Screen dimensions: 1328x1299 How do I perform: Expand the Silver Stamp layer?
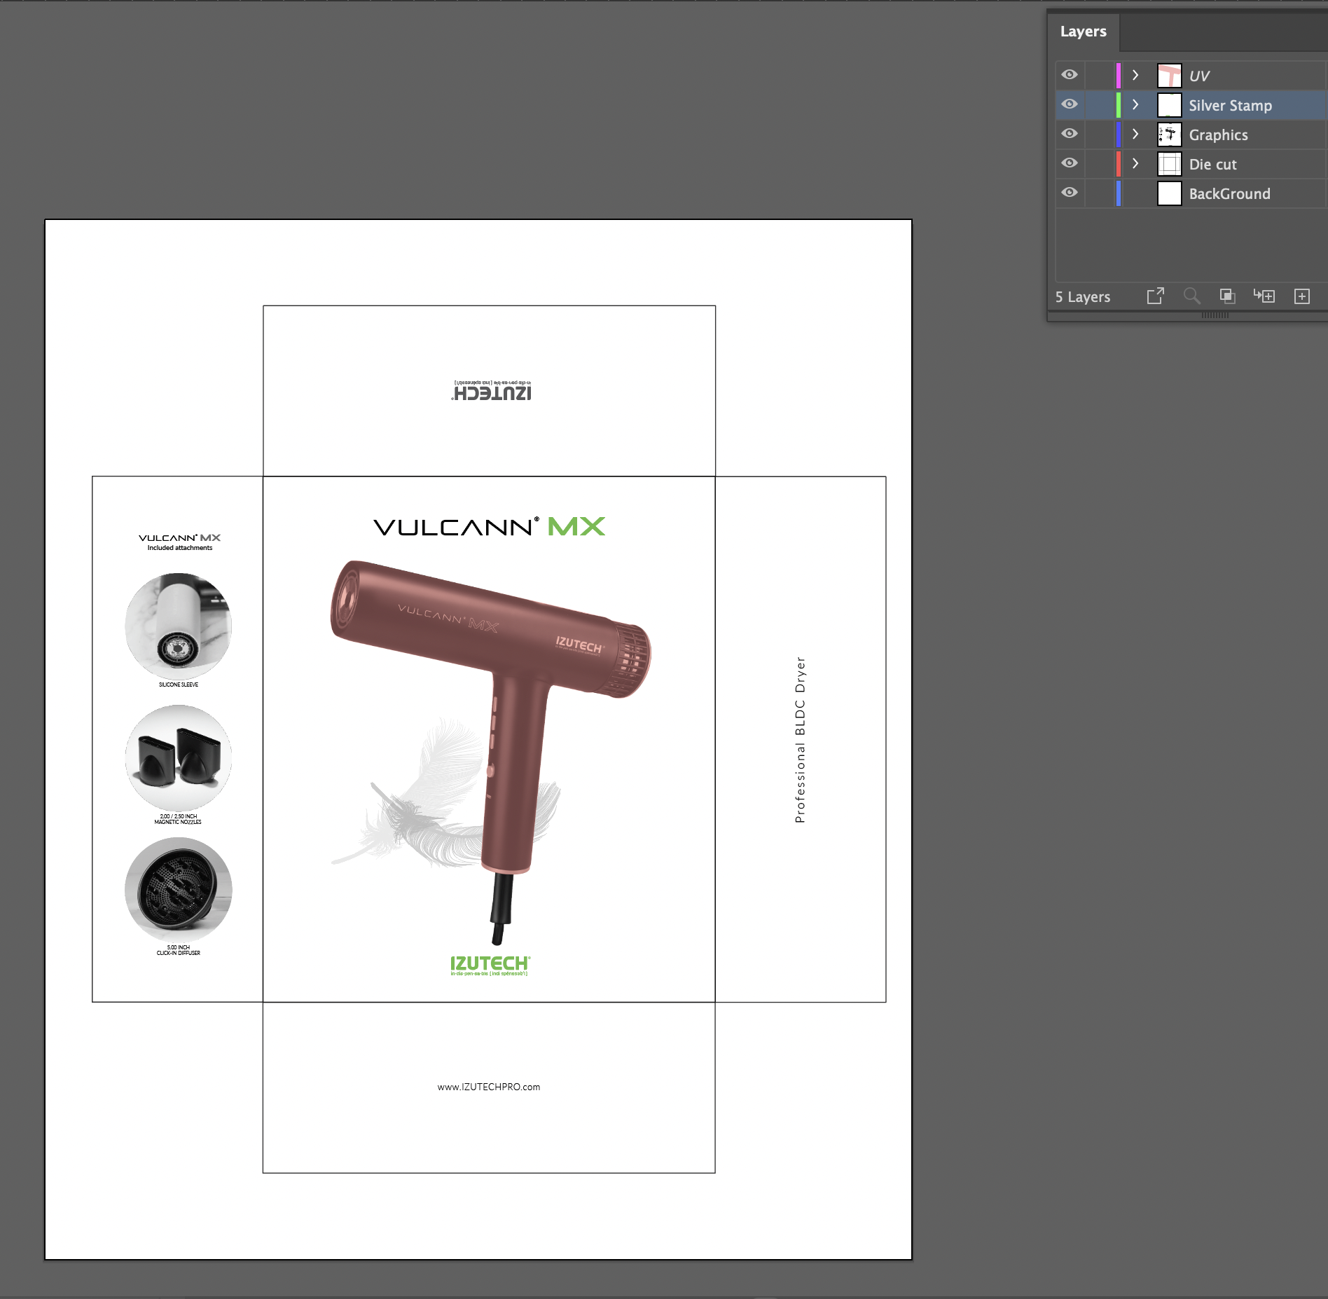coord(1135,104)
